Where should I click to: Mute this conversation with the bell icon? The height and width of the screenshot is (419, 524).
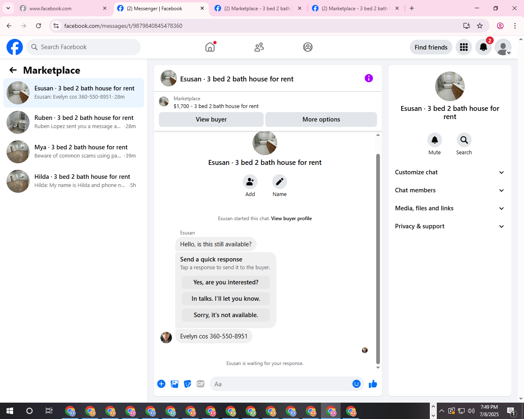(x=435, y=140)
